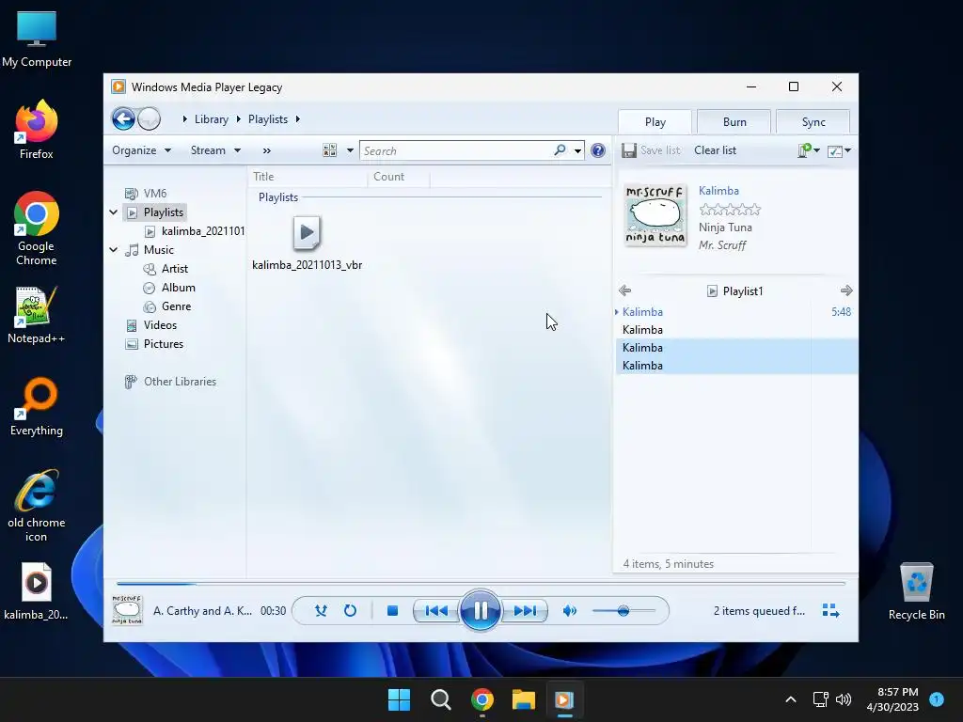Go to the previous list arrow

tap(625, 290)
